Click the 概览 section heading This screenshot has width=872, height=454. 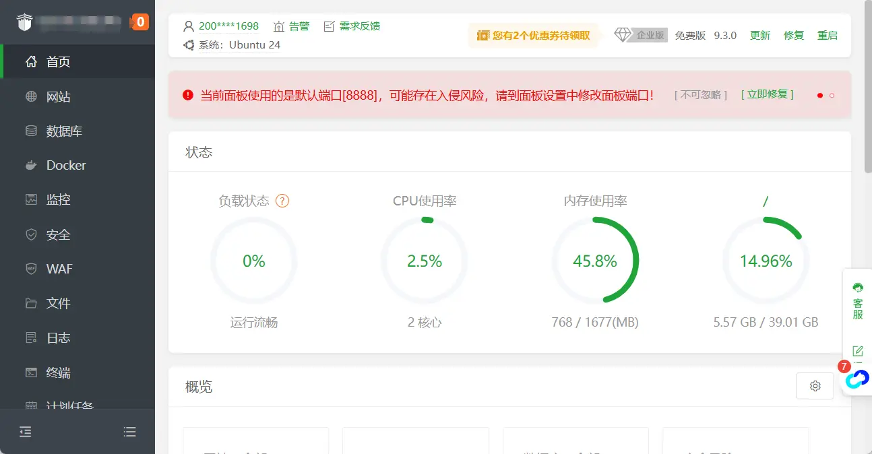pos(199,387)
